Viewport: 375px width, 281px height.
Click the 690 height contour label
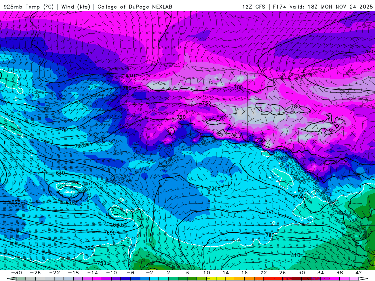coord(111,233)
